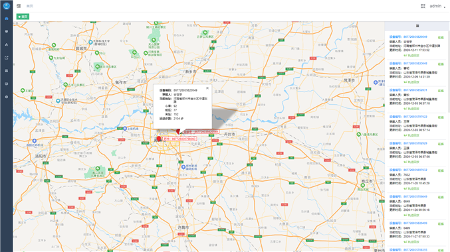Click the settings gear sidebar icon
The width and height of the screenshot is (450, 252).
click(x=6, y=97)
